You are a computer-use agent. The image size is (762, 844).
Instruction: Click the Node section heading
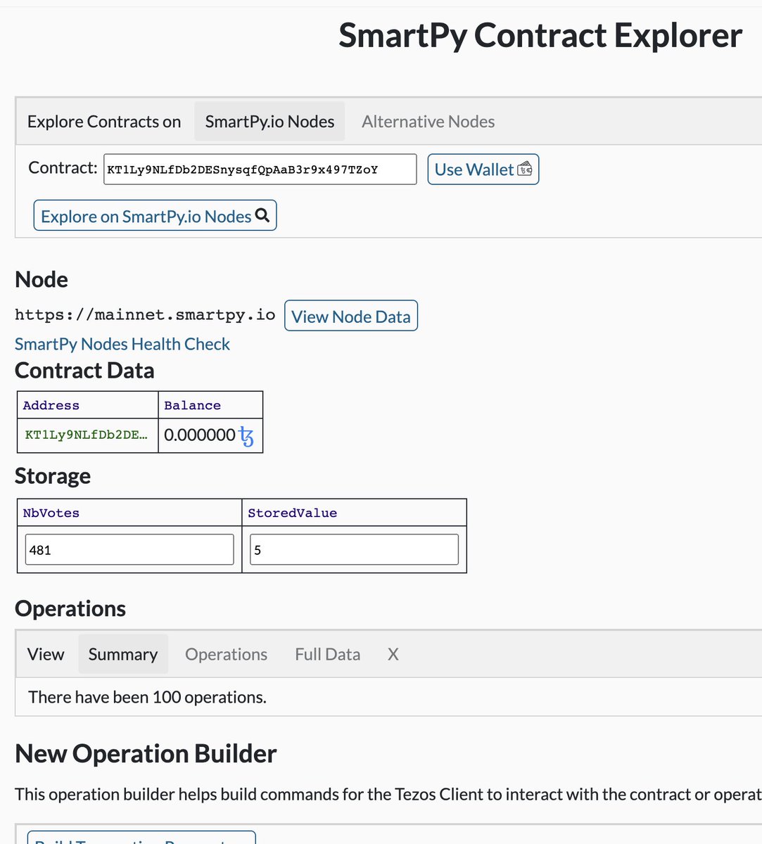(42, 279)
